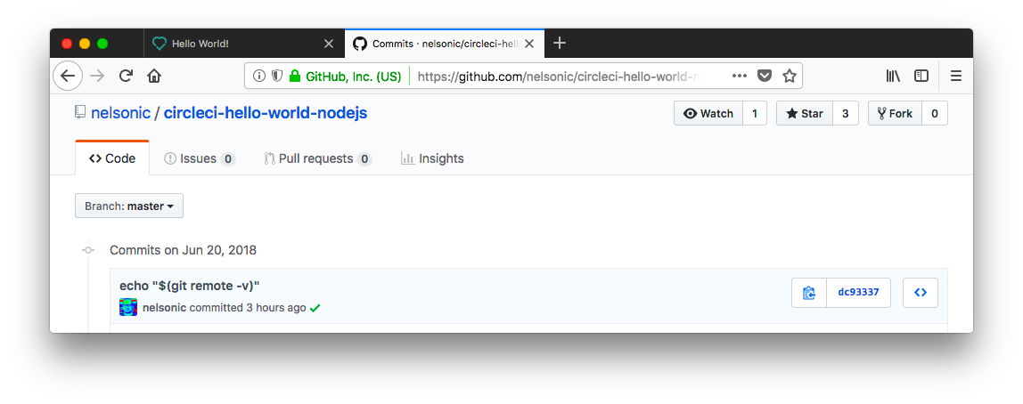Open page actions three-dot menu in address bar
Viewport: 1023px width, 404px height.
(739, 76)
